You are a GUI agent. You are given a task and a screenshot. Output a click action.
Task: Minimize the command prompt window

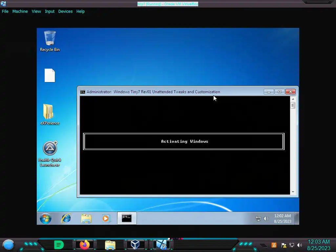pos(269,92)
